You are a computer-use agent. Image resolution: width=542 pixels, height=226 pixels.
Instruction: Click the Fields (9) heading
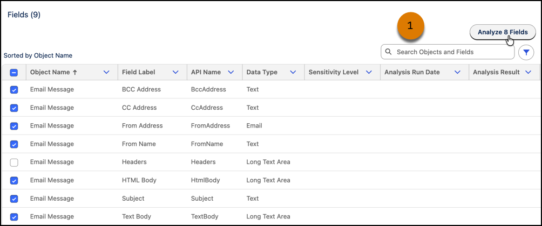click(24, 15)
